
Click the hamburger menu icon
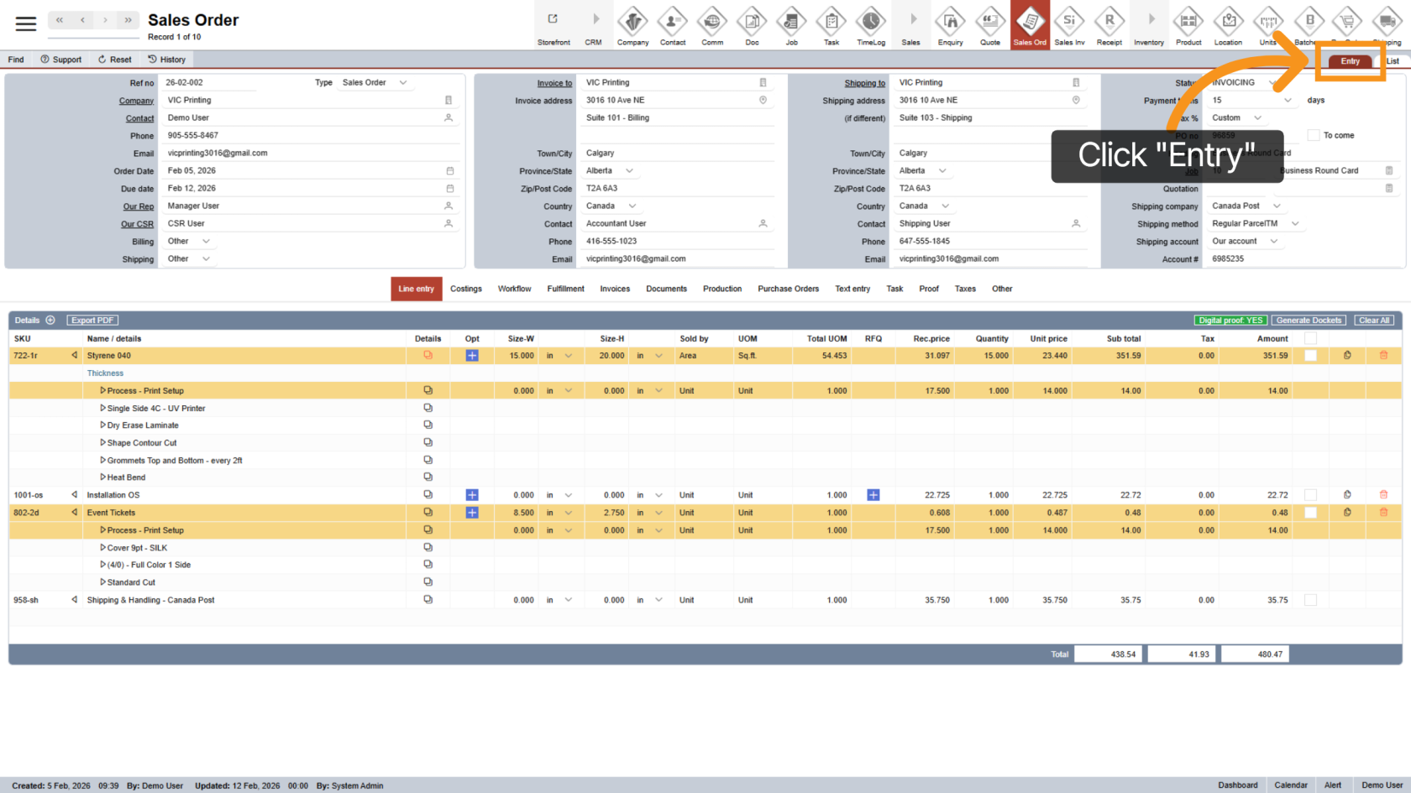(26, 23)
